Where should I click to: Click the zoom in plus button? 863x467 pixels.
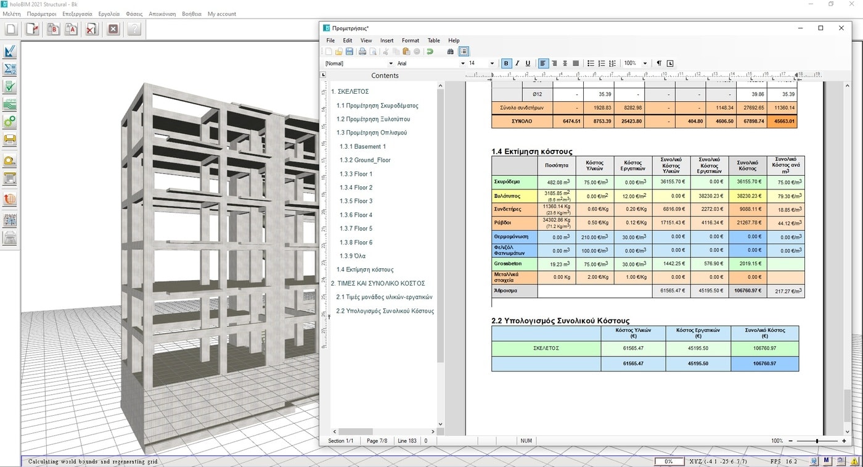tap(845, 441)
